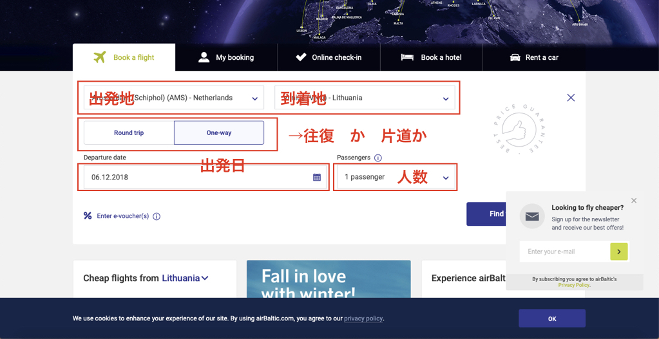Accept cookies with the OK button
The width and height of the screenshot is (659, 339).
(x=552, y=318)
